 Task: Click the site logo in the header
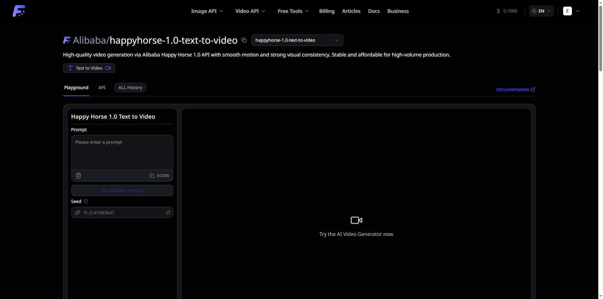[x=19, y=11]
